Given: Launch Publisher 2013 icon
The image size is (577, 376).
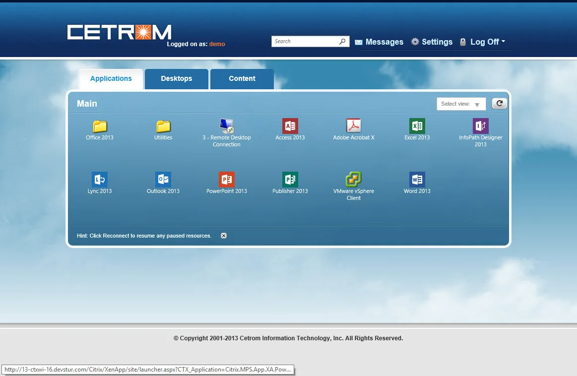Looking at the screenshot, I should point(290,180).
